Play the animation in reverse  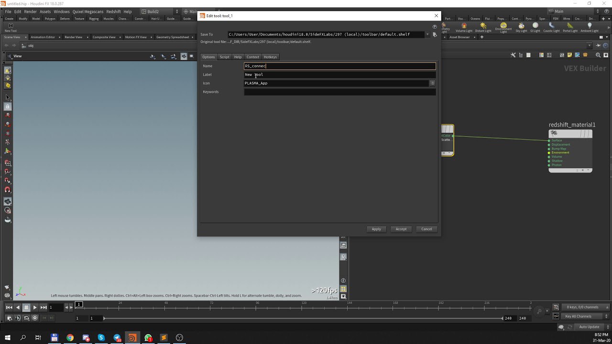tap(18, 307)
